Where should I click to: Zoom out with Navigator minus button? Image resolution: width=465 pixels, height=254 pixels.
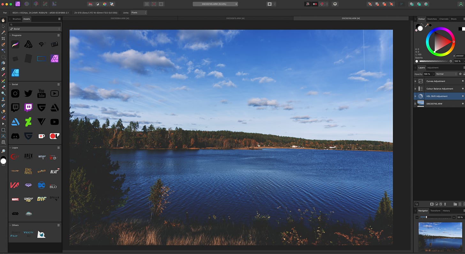pos(416,217)
